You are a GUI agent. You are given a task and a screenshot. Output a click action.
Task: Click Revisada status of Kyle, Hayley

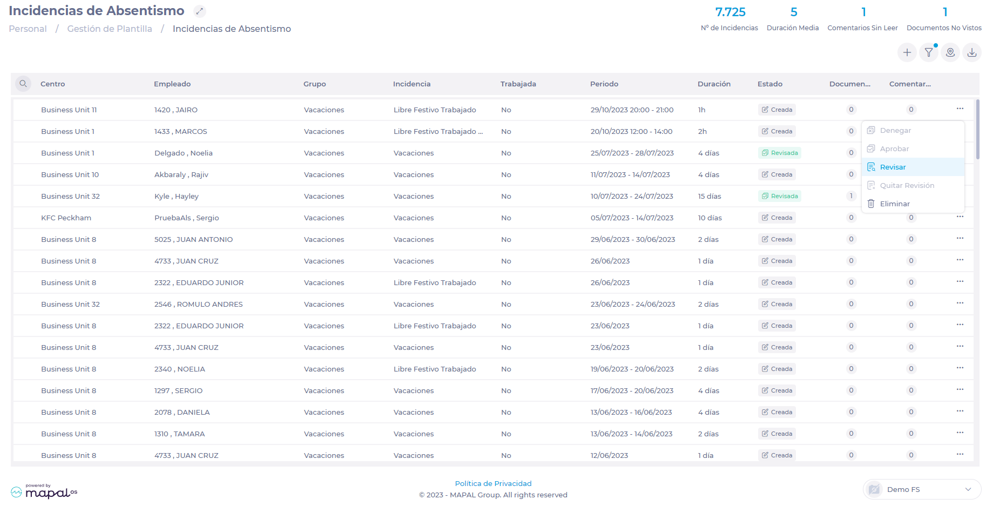coord(780,196)
